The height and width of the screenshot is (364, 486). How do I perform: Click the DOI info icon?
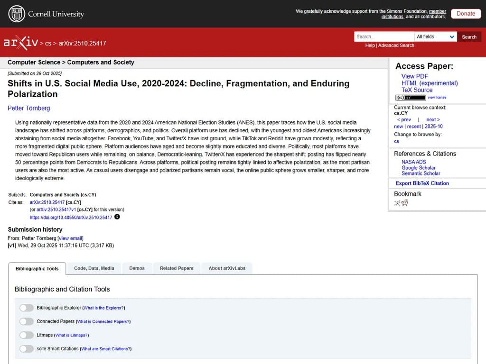point(117,217)
